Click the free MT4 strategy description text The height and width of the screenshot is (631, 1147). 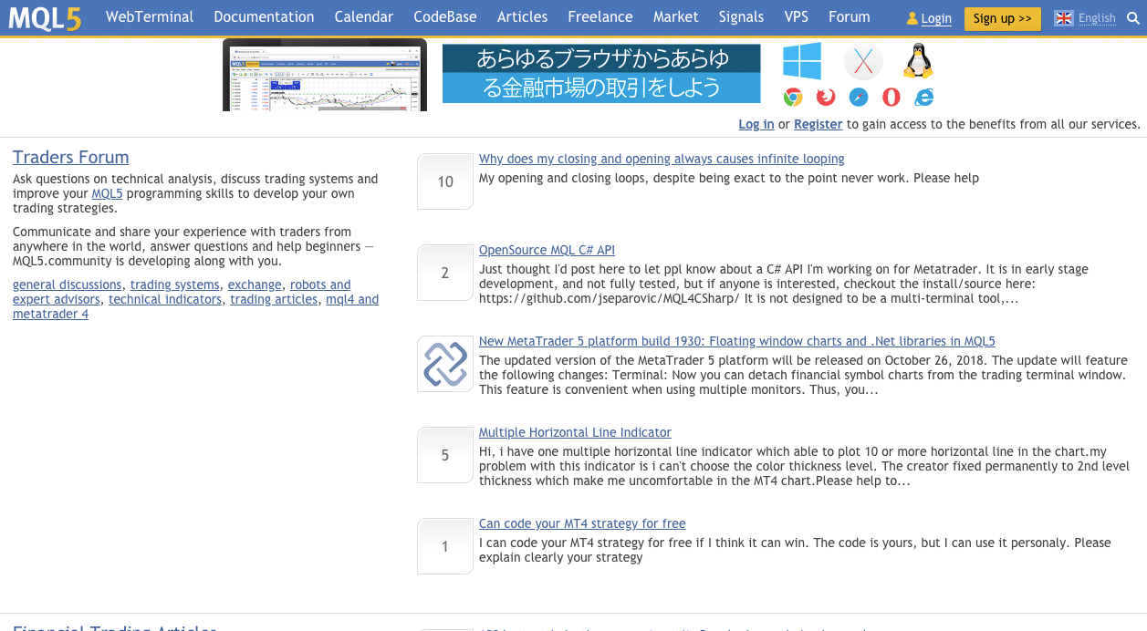click(x=795, y=550)
